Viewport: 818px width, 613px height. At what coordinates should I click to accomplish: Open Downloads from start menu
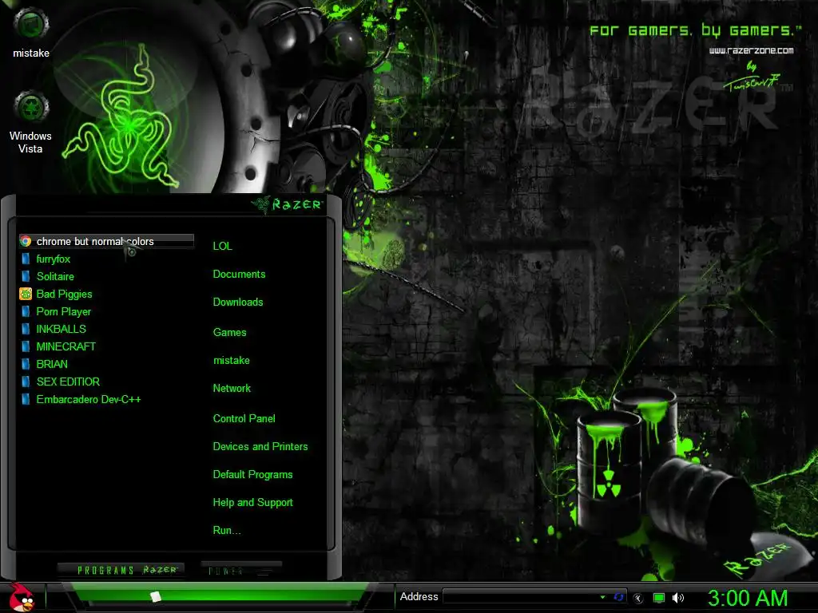(238, 303)
